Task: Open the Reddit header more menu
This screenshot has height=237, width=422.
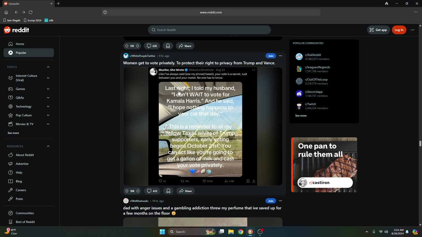Action: (x=412, y=30)
